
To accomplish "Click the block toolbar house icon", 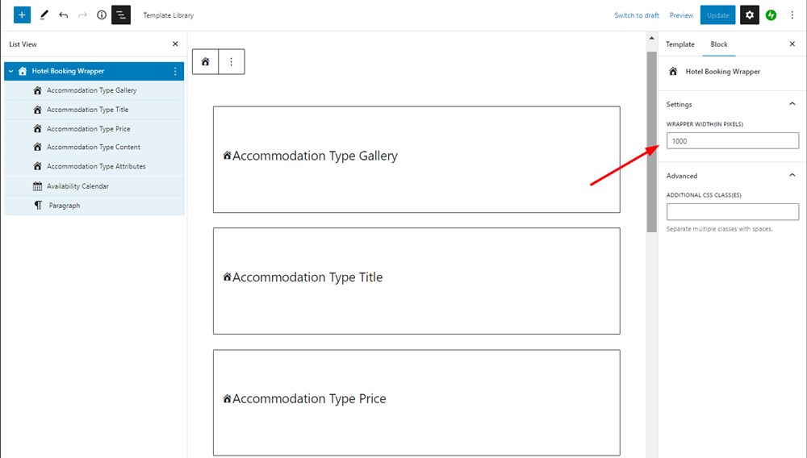I will 205,61.
